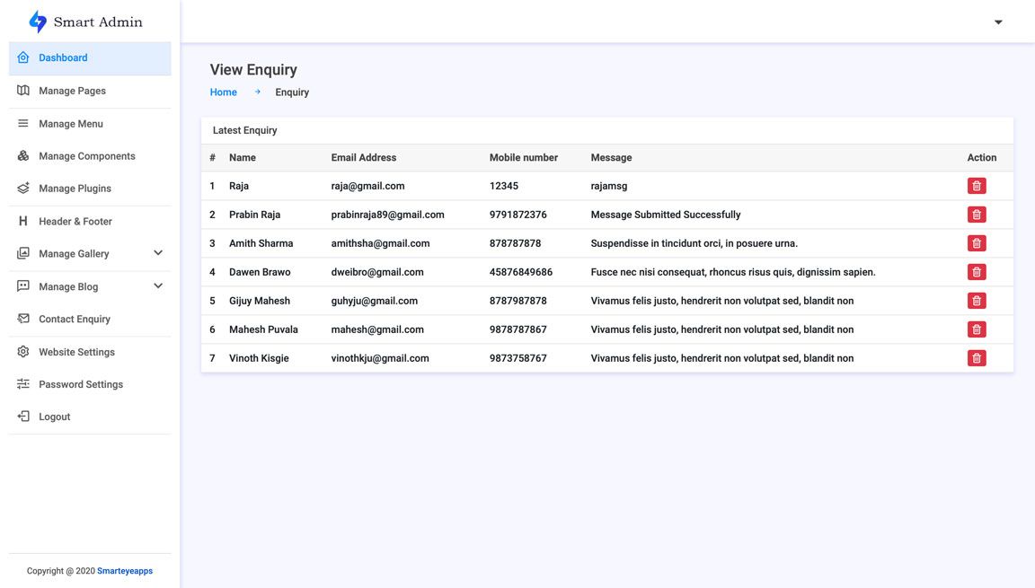
Task: Expand the Manage Gallery submenu chevron
Action: [158, 253]
